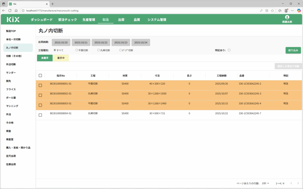Open サンダー in the left sidebar
This screenshot has height=189, width=303.
[11, 72]
